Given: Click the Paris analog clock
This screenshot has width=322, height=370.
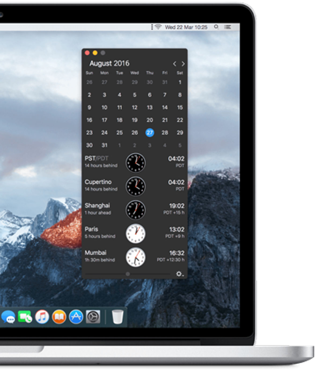Looking at the screenshot, I should click(x=136, y=234).
